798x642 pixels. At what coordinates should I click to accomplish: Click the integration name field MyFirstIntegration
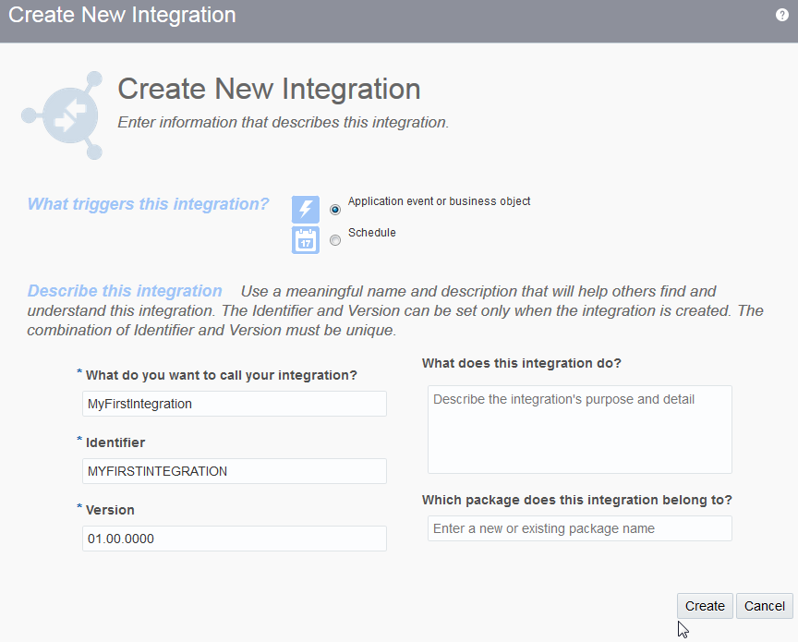click(234, 404)
